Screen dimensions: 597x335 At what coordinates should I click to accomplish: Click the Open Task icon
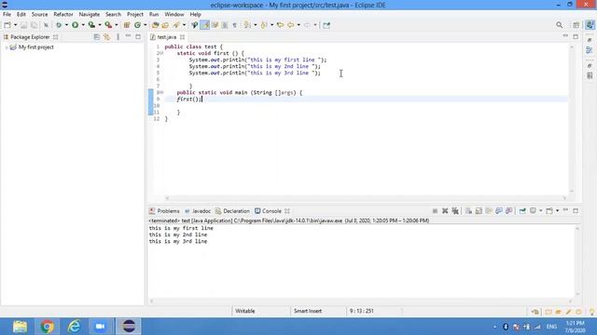165,25
